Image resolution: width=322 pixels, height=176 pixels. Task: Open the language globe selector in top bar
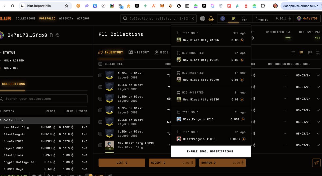[203, 19]
